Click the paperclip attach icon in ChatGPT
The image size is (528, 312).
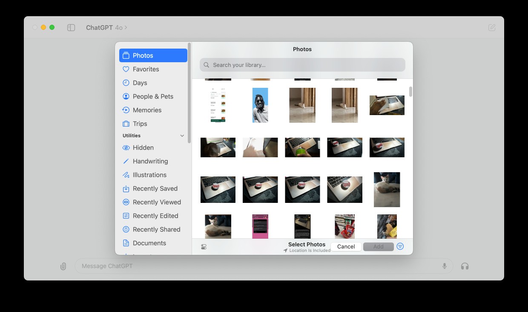pos(63,266)
